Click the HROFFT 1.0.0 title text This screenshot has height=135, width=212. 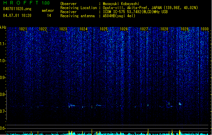tap(26, 3)
